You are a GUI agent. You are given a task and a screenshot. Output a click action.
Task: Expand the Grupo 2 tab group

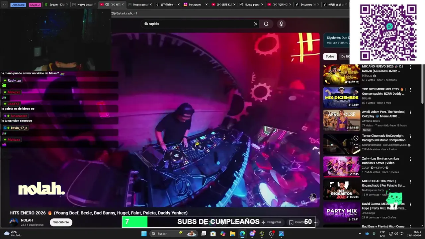click(35, 5)
